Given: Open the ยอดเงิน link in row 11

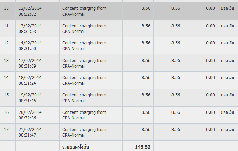Looking at the screenshot, I should pos(227,26).
